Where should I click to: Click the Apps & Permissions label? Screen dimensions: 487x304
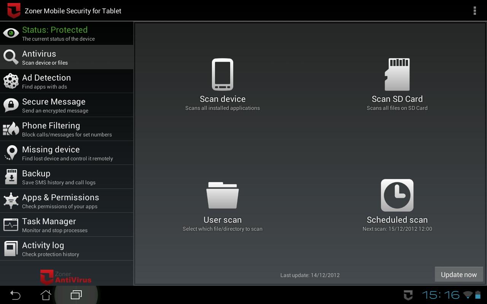point(60,197)
